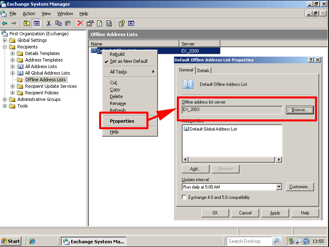This screenshot has width=329, height=247.
Task: Sort by the Server column header
Action: (199, 44)
